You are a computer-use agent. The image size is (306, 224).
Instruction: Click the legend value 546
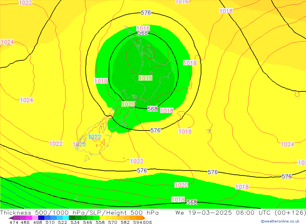pyautogui.click(x=88, y=222)
